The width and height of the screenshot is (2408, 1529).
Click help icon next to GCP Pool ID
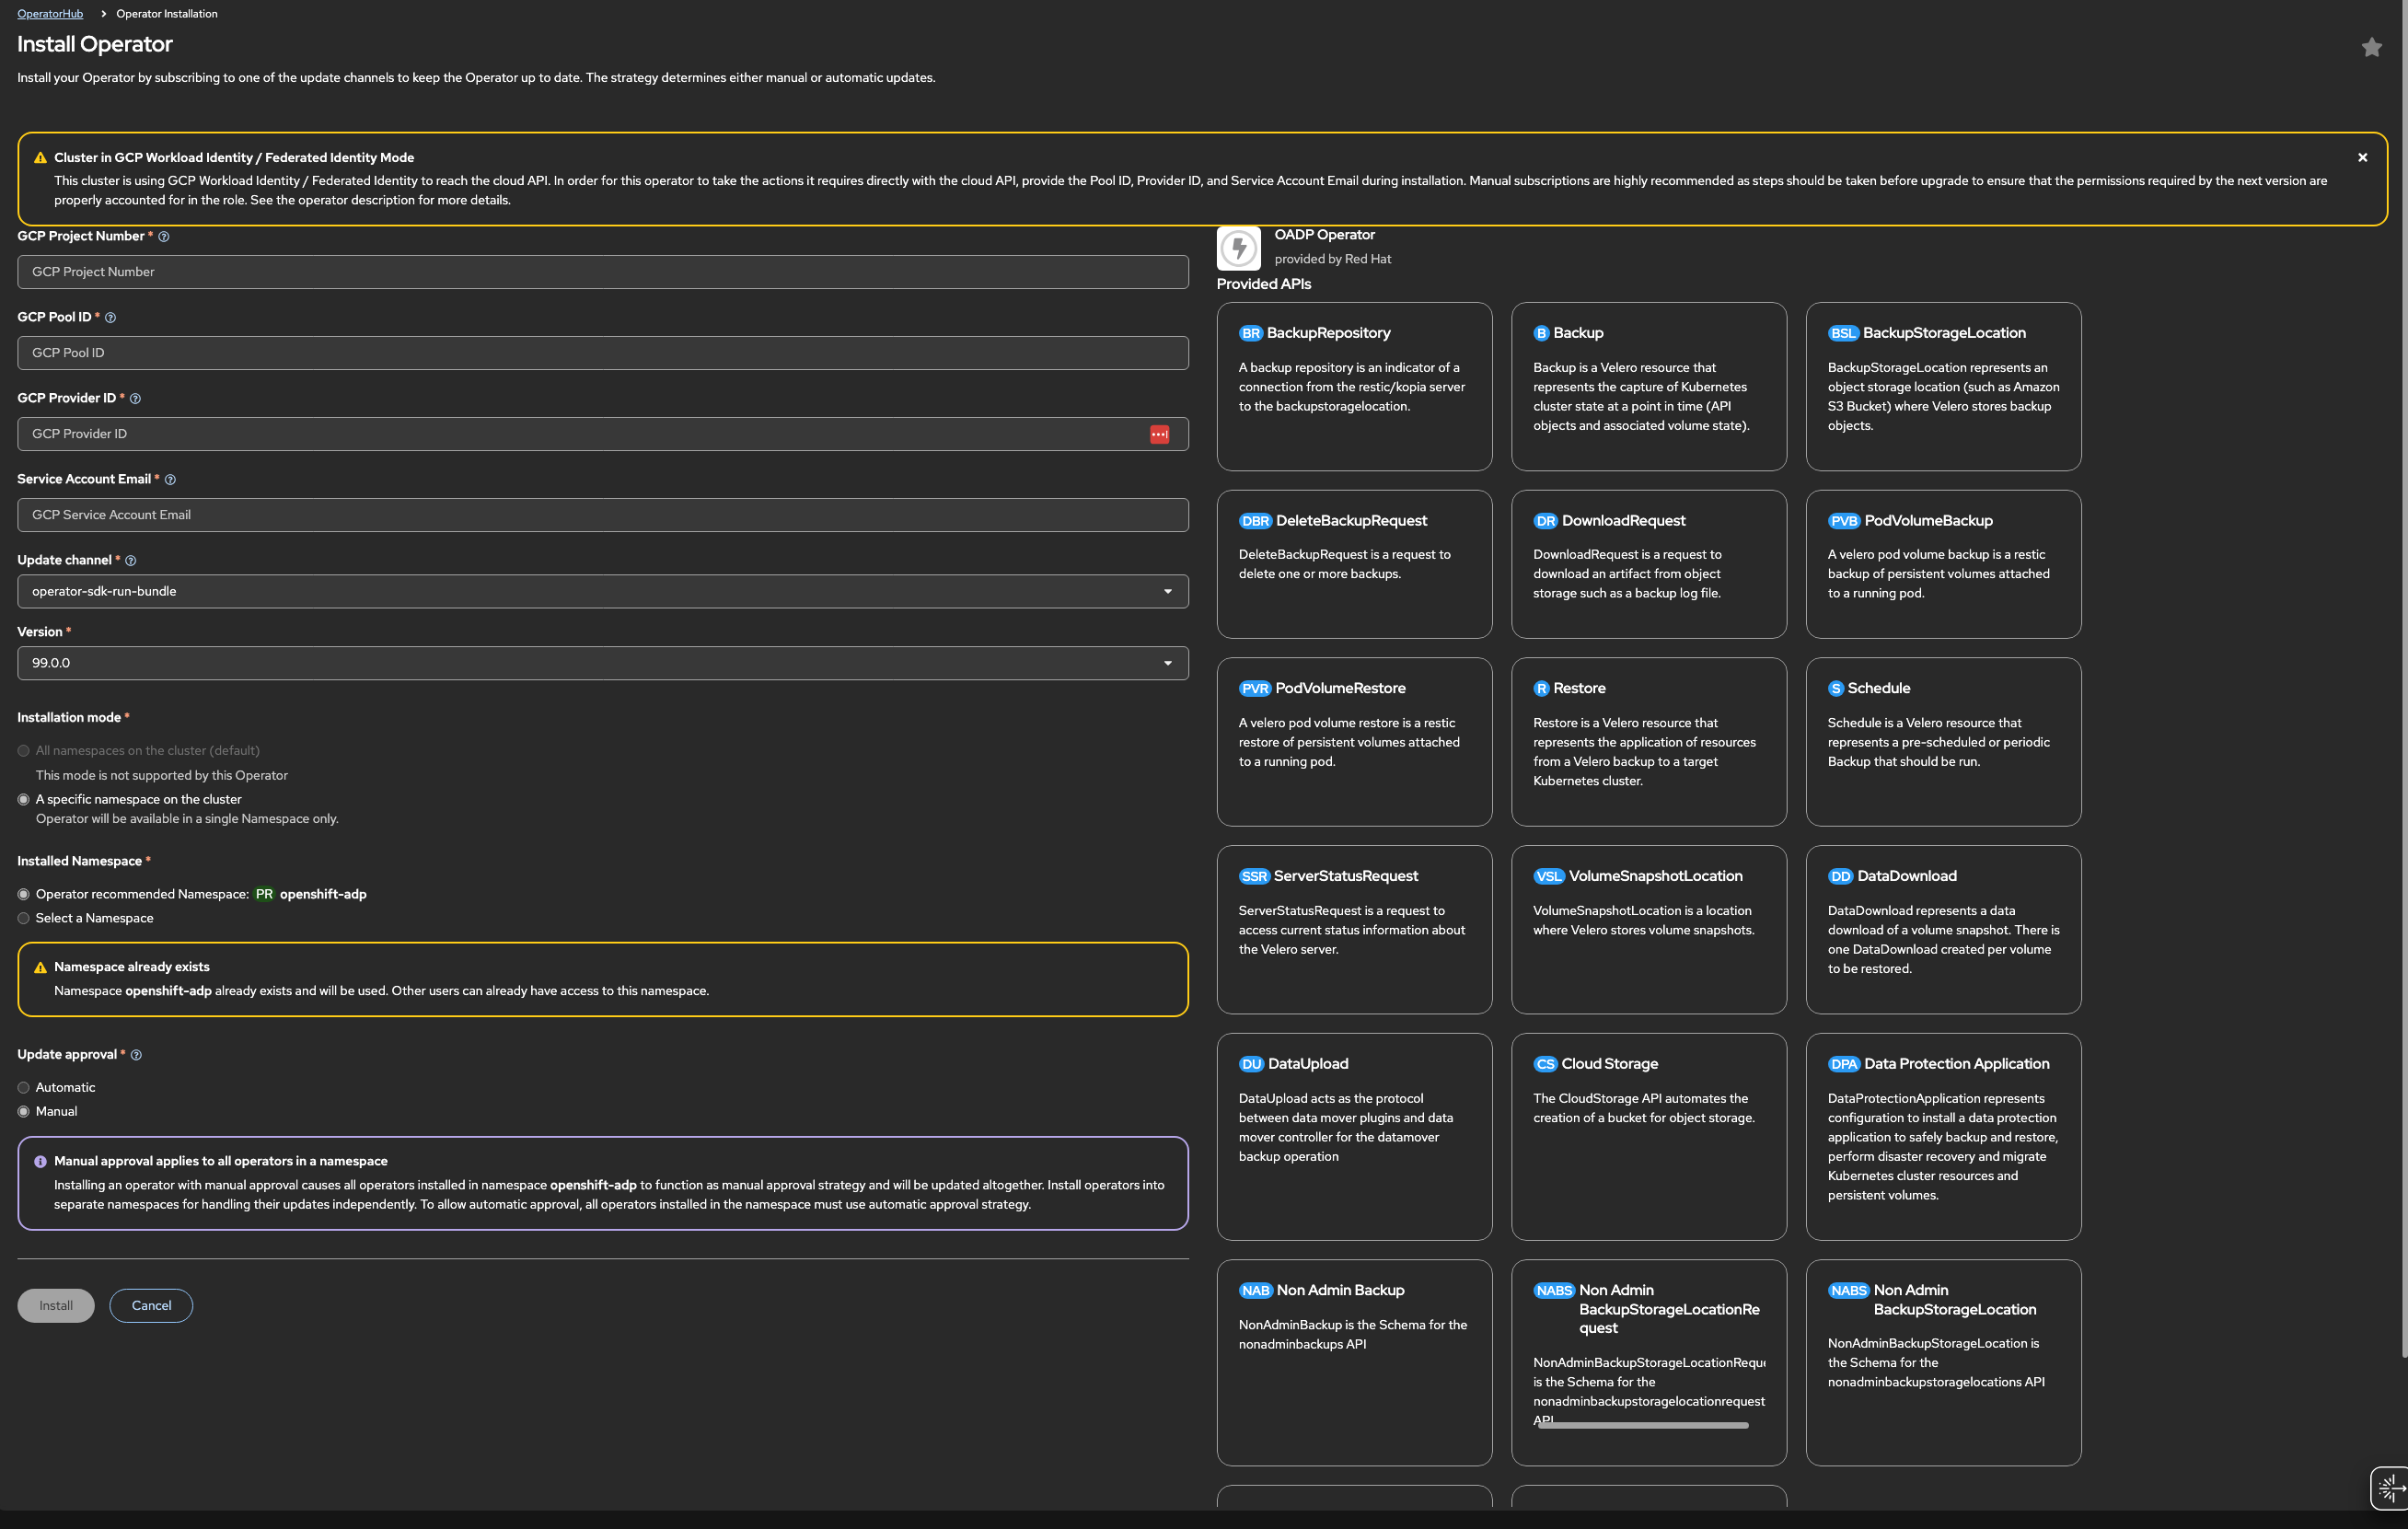111,318
